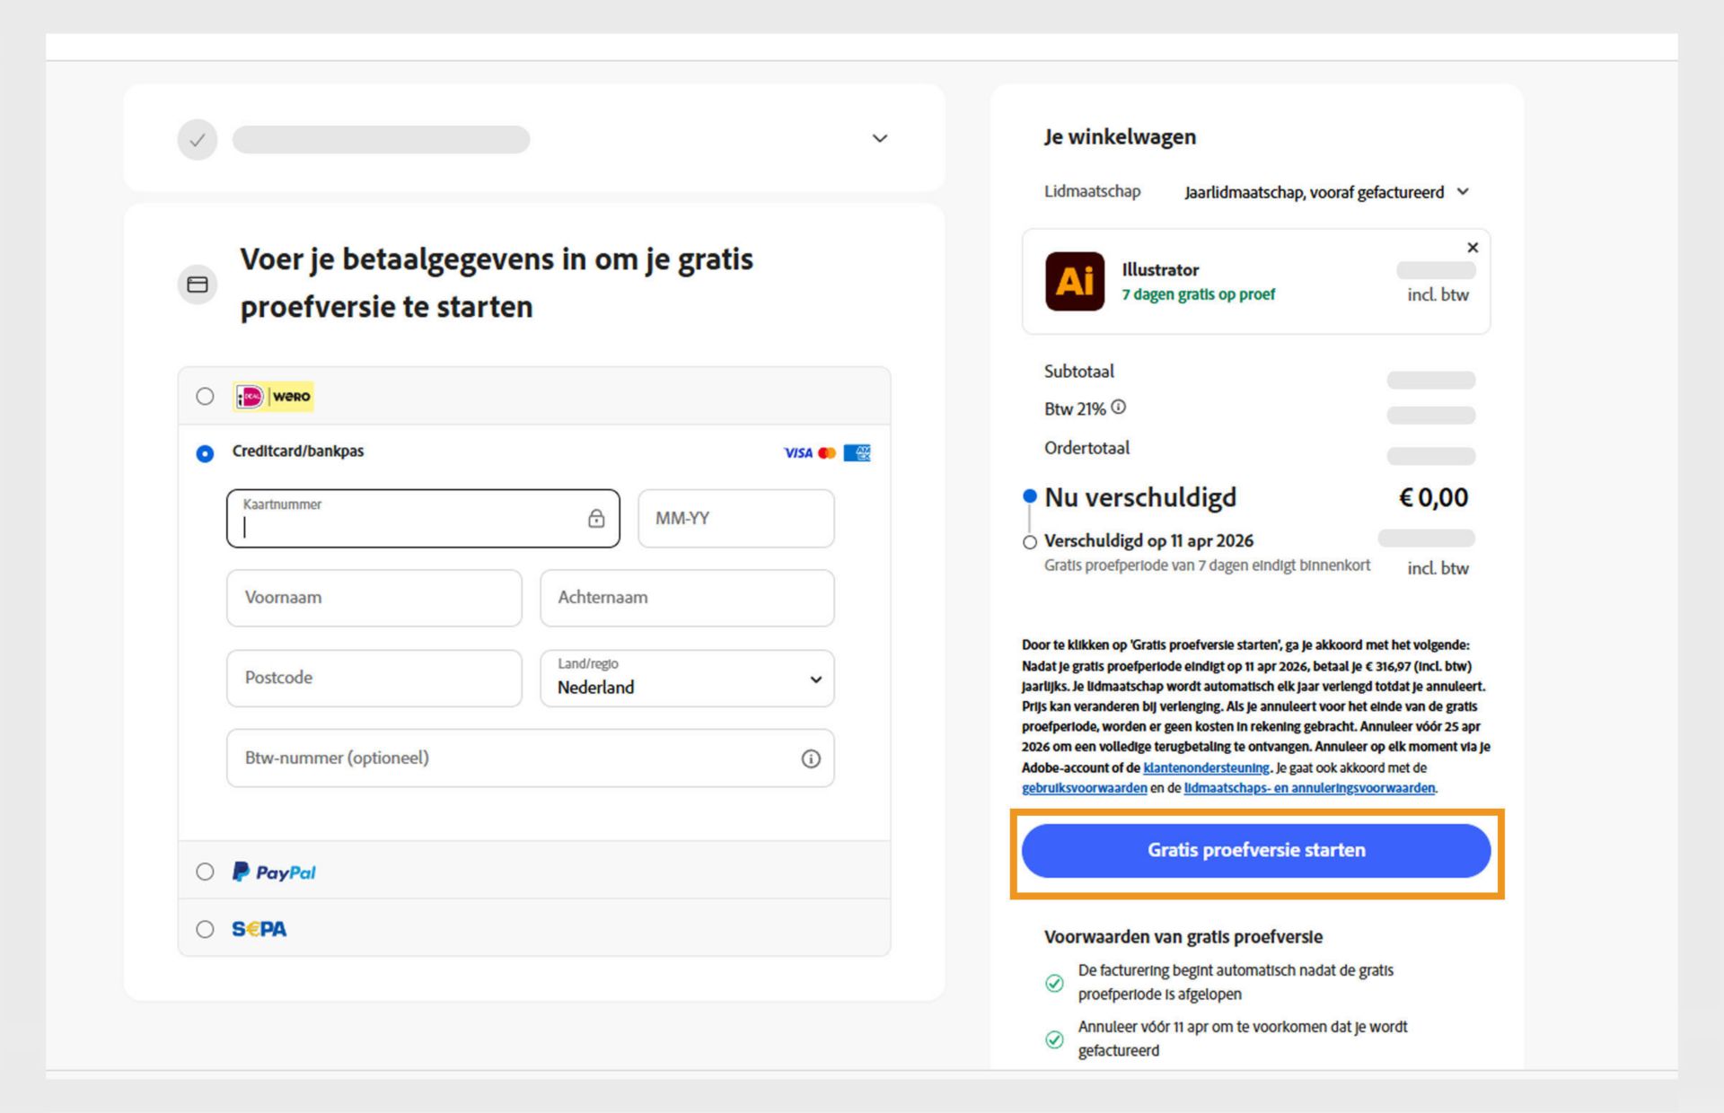Click the Visa icon next to Creditcard/bankpas

click(797, 451)
